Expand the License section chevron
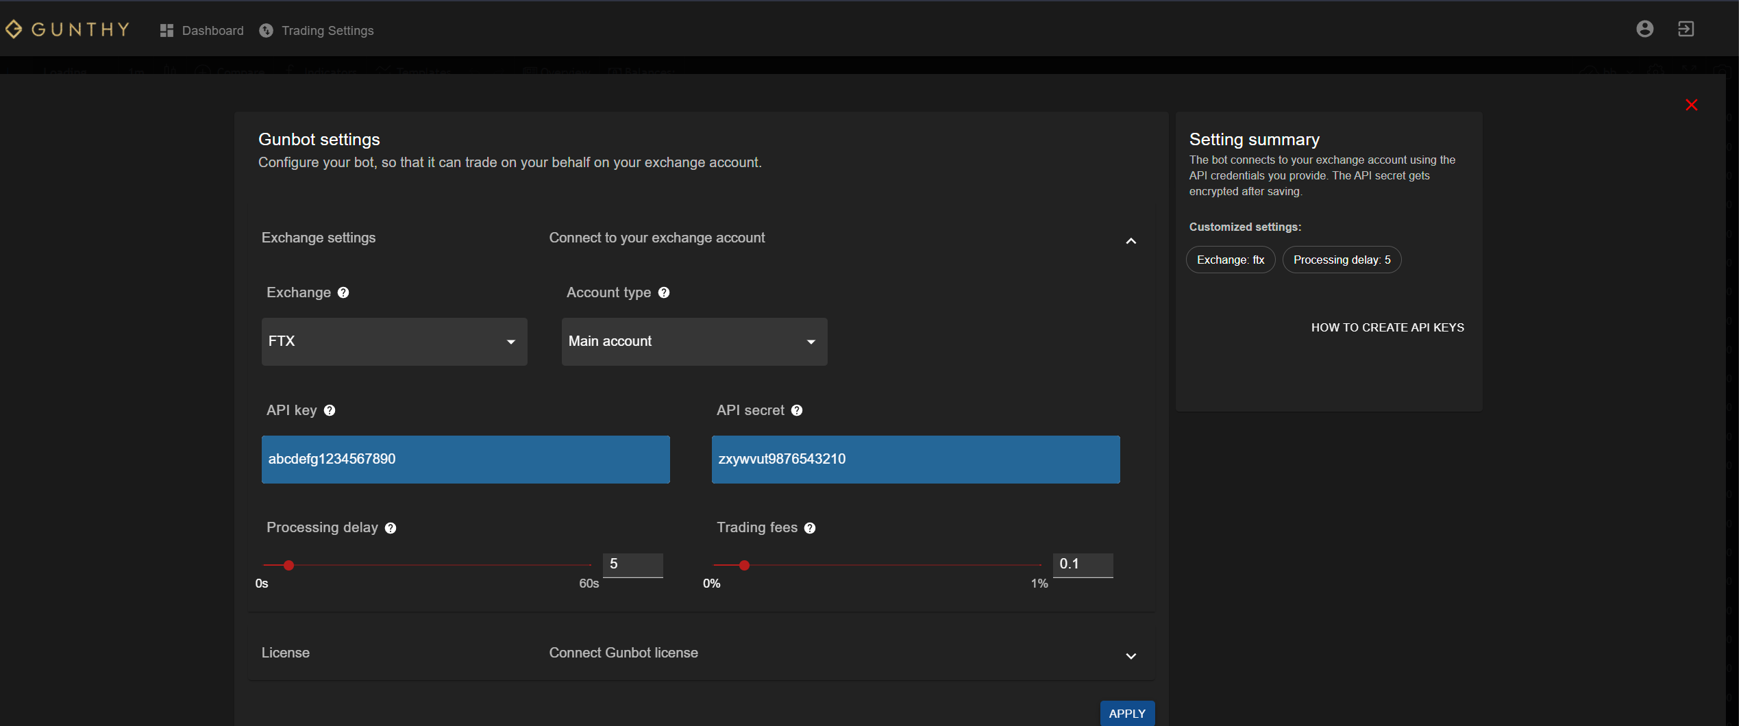The height and width of the screenshot is (726, 1754). tap(1131, 656)
